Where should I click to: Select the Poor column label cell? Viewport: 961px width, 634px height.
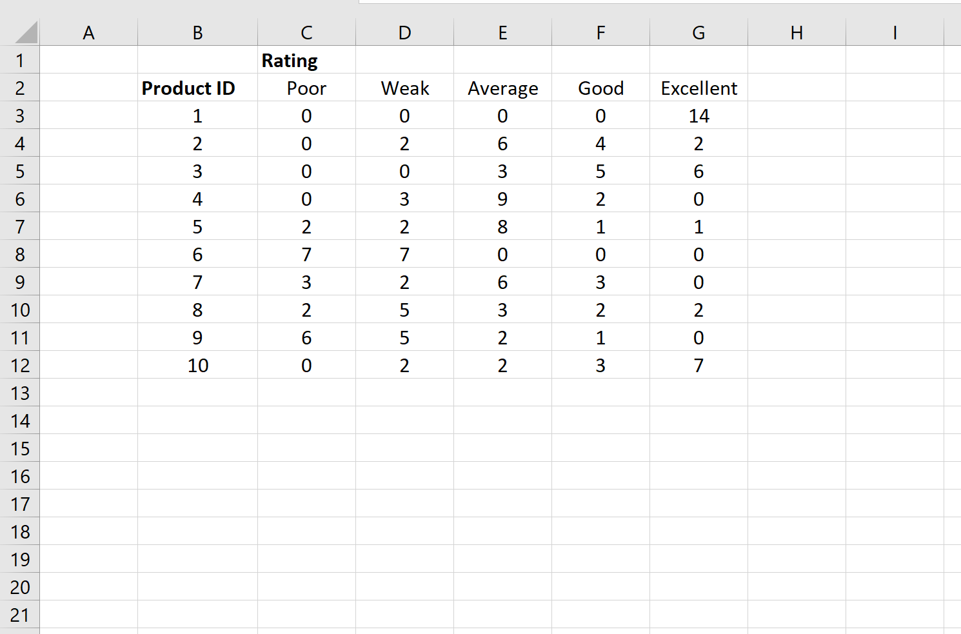coord(306,88)
